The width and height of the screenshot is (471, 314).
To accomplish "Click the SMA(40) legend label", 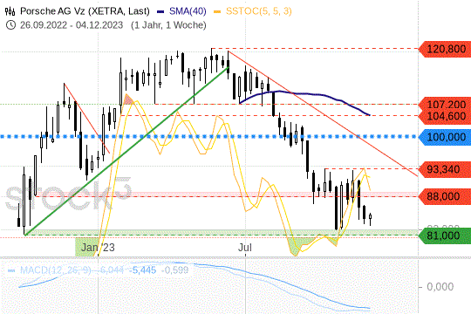I will pos(188,11).
